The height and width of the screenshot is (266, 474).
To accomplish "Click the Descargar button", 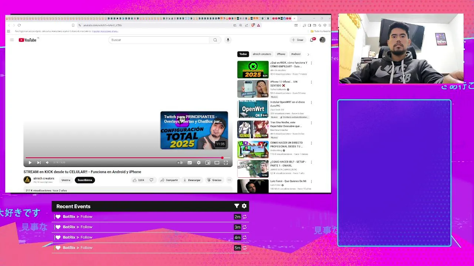I will click(x=192, y=180).
